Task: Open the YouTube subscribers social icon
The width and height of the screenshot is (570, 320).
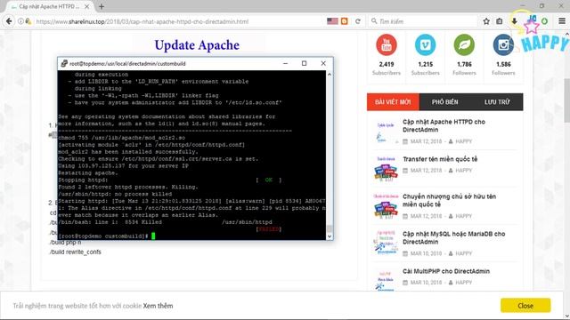Action: [x=387, y=45]
